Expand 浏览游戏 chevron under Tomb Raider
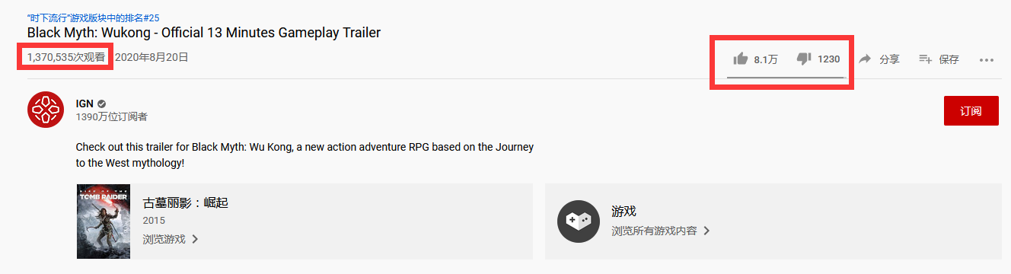The image size is (1011, 274). (195, 239)
